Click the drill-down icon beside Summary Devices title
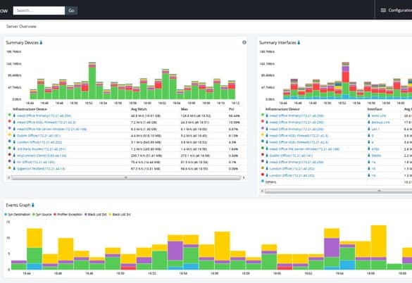 tap(41, 42)
